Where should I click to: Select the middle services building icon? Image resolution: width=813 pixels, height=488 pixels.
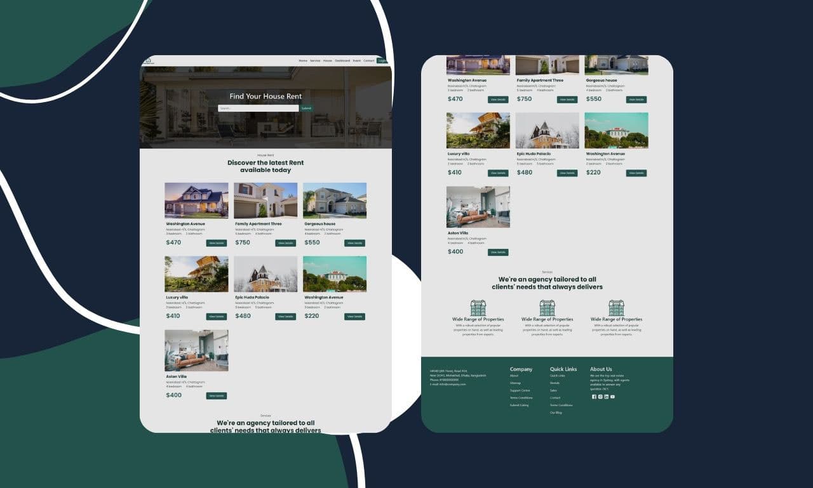pos(547,308)
